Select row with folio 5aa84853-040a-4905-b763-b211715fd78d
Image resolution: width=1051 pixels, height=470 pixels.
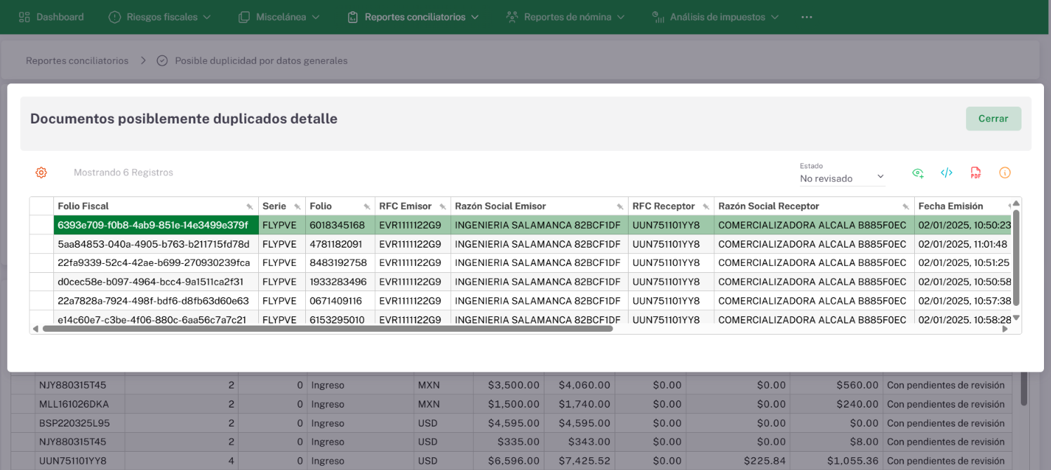(154, 244)
